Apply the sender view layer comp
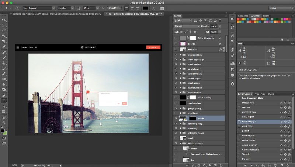Screen dimensions: 295x167 [x=239, y=103]
